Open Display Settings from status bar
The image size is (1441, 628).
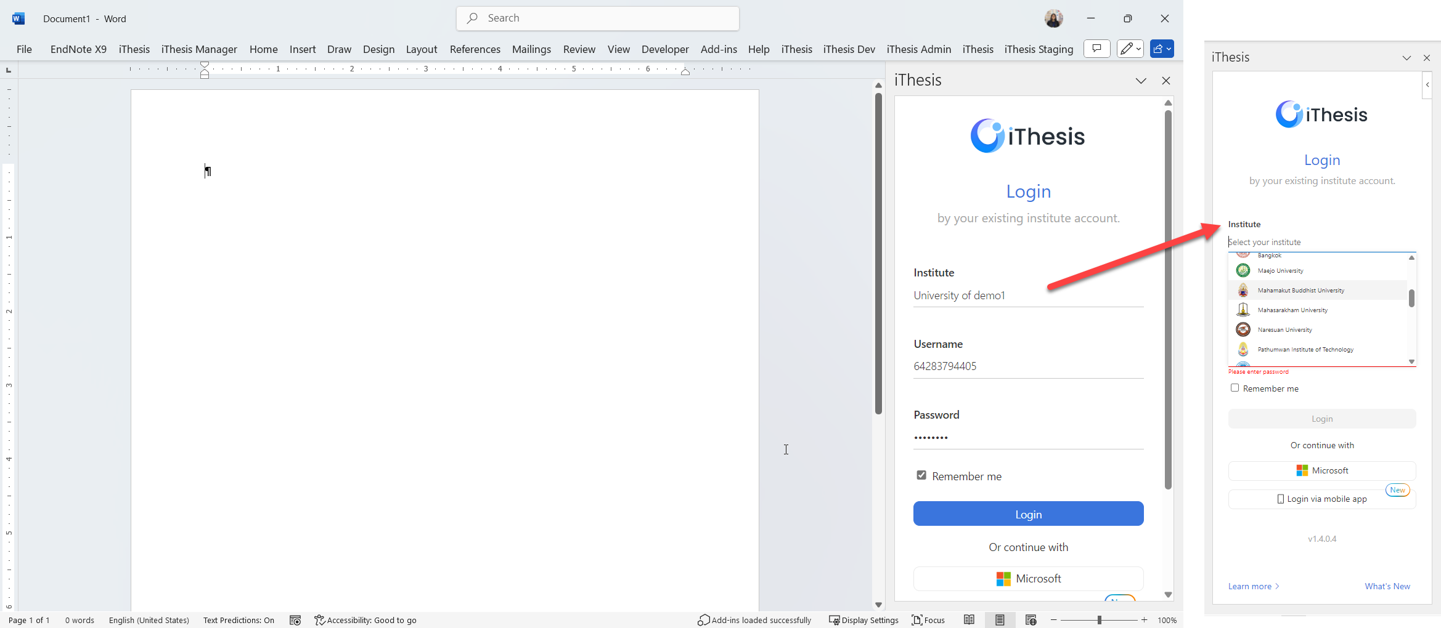[863, 620]
